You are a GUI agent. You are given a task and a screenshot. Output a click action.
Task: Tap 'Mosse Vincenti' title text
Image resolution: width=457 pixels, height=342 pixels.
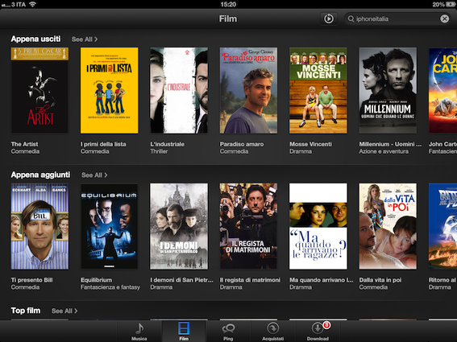click(x=310, y=144)
